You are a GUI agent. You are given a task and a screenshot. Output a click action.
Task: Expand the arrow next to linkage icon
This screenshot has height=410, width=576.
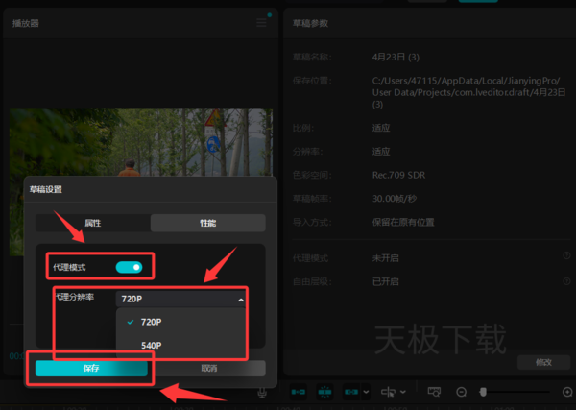point(366,392)
